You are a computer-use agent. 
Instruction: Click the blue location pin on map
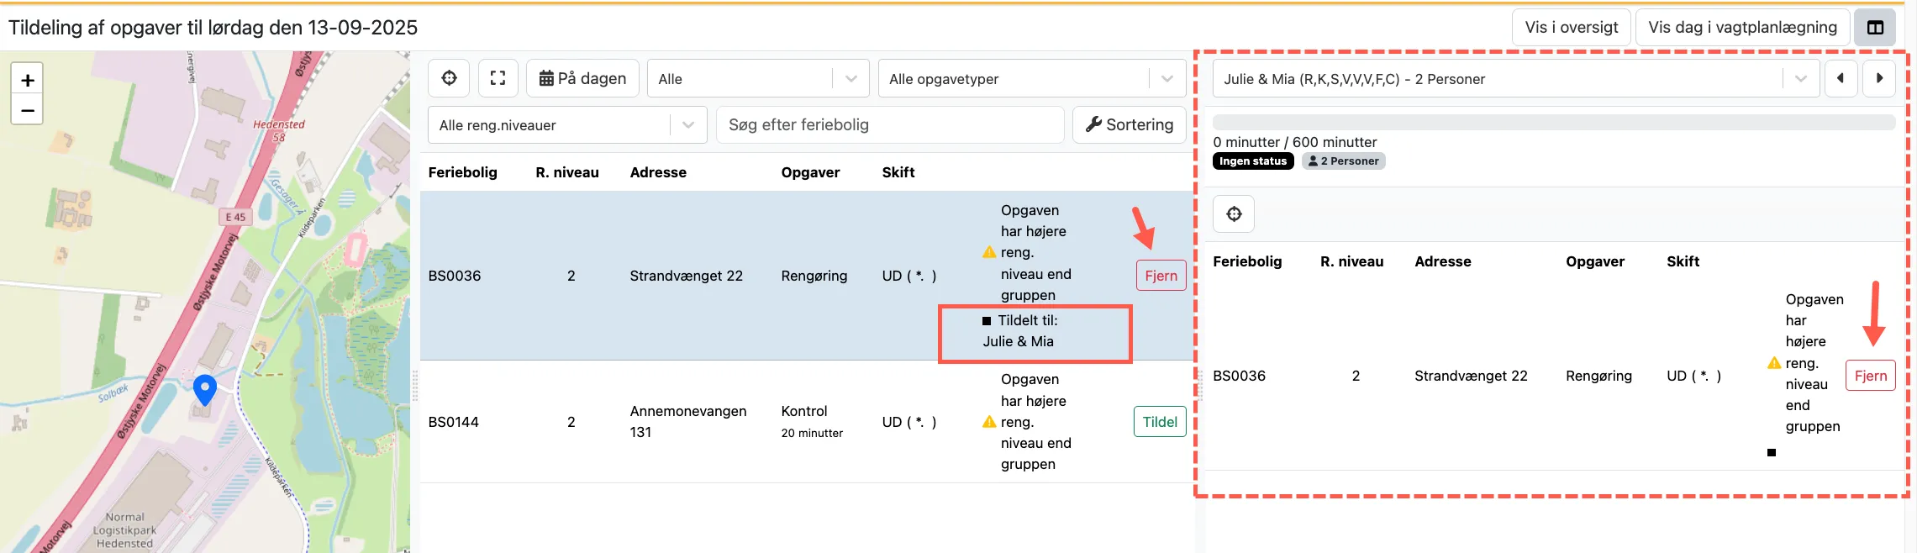(x=204, y=389)
